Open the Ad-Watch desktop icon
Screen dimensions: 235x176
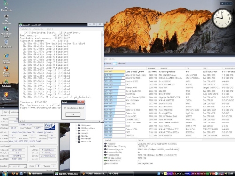click(x=6, y=96)
